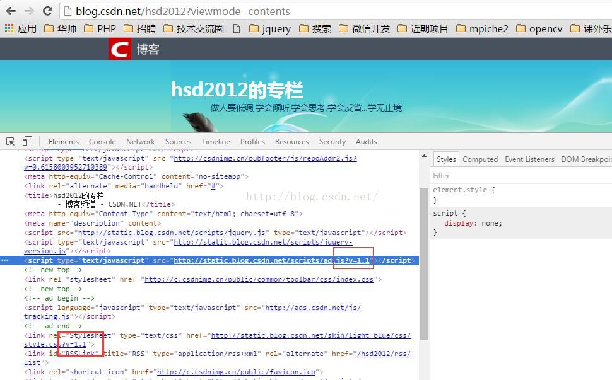Open the 华师 bookmark folder
Image resolution: width=612 pixels, height=380 pixels.
60,28
